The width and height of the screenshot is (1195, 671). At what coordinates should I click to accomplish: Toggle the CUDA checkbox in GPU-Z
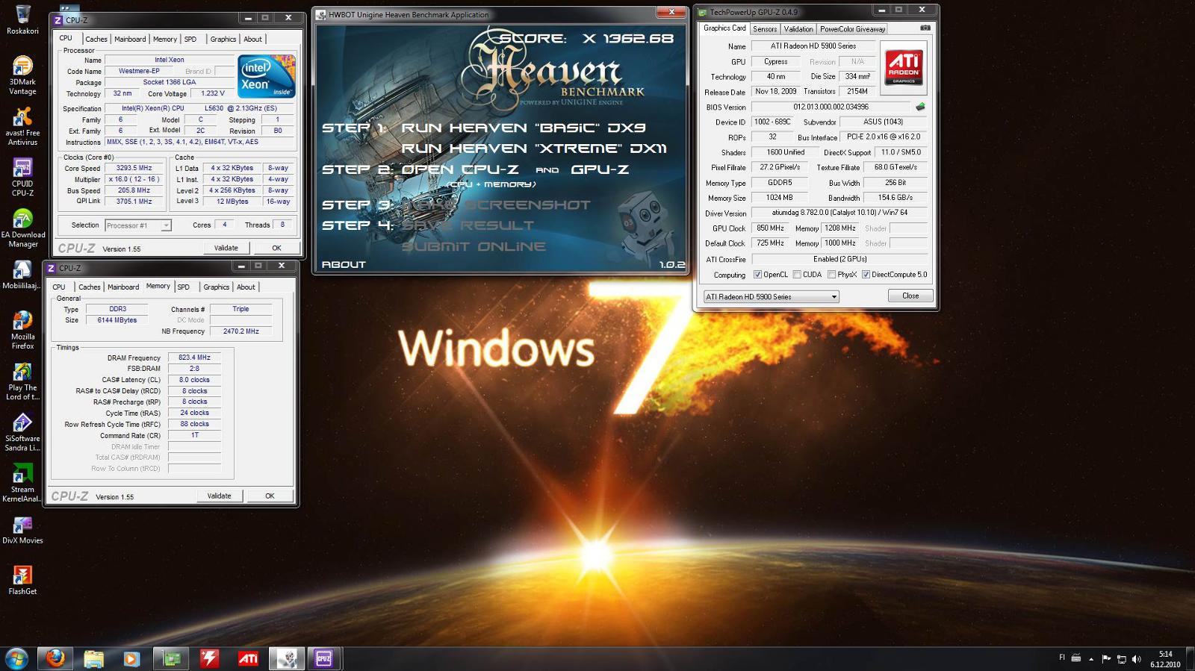click(x=797, y=275)
